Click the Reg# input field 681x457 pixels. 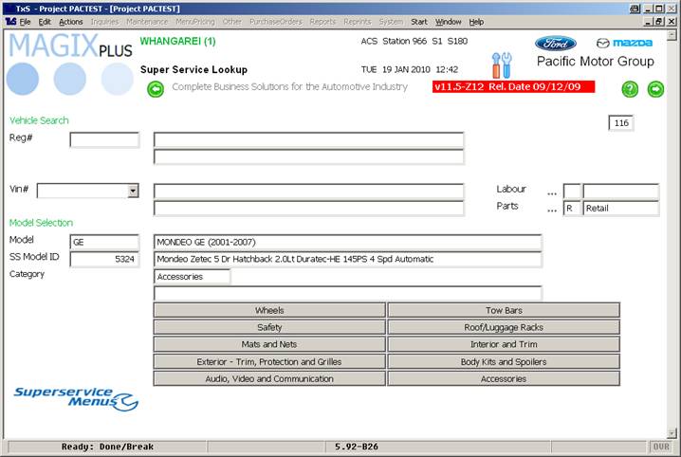click(104, 140)
